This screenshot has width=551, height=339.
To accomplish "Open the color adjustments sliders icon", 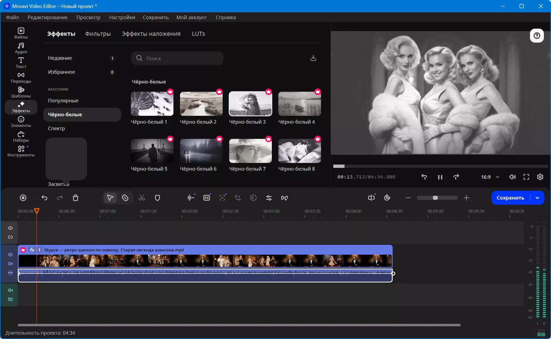I will [x=269, y=198].
